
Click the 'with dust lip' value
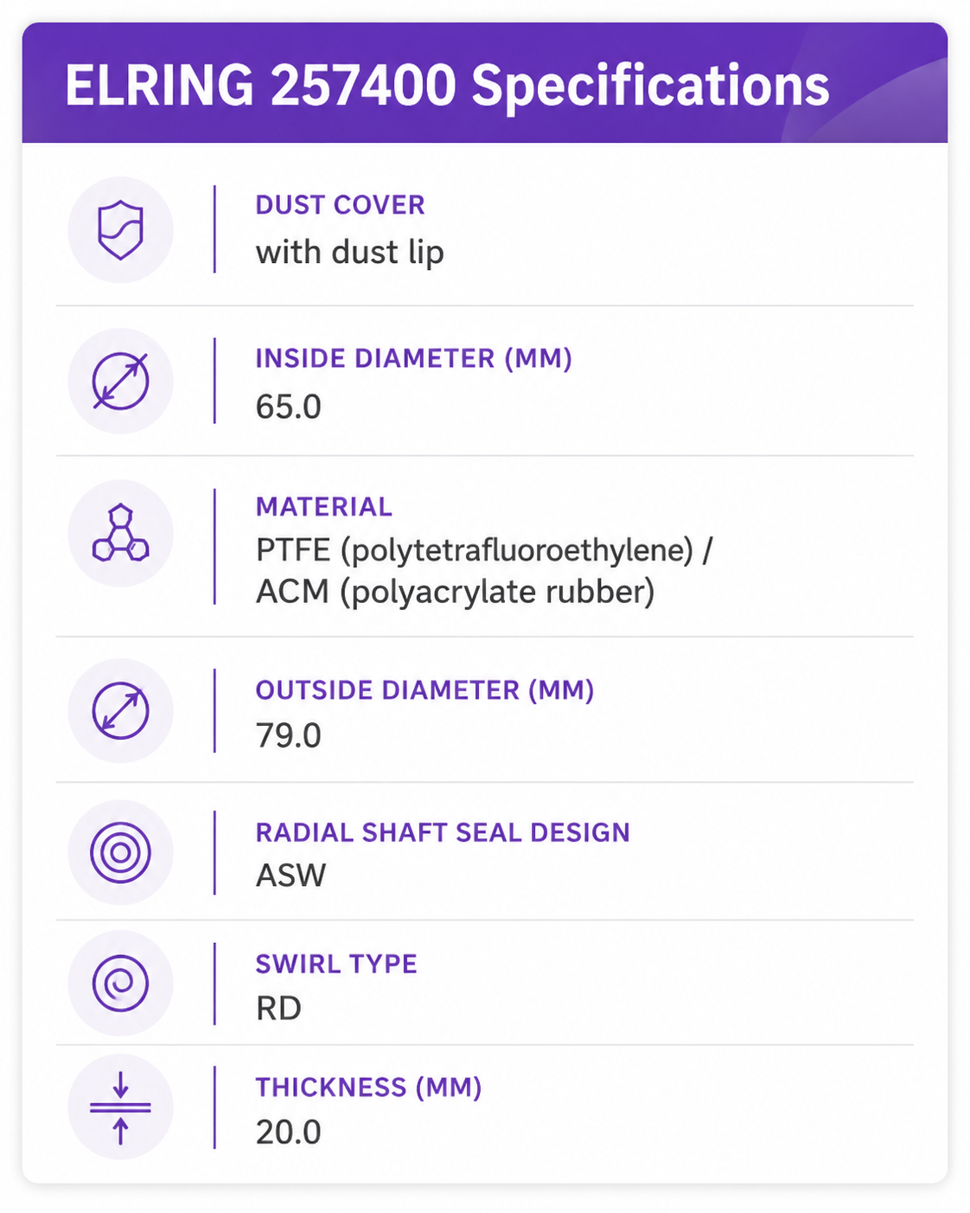349,253
